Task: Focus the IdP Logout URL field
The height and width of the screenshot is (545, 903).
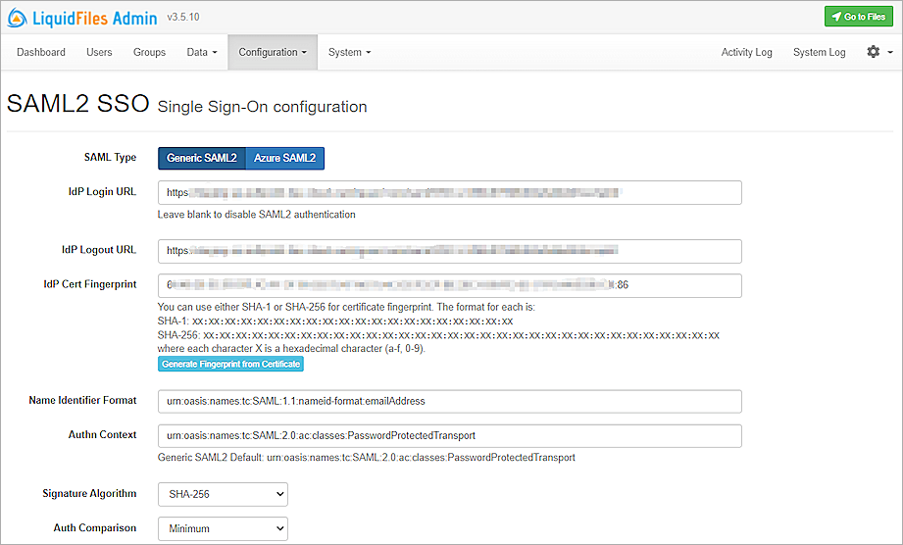Action: tap(450, 251)
